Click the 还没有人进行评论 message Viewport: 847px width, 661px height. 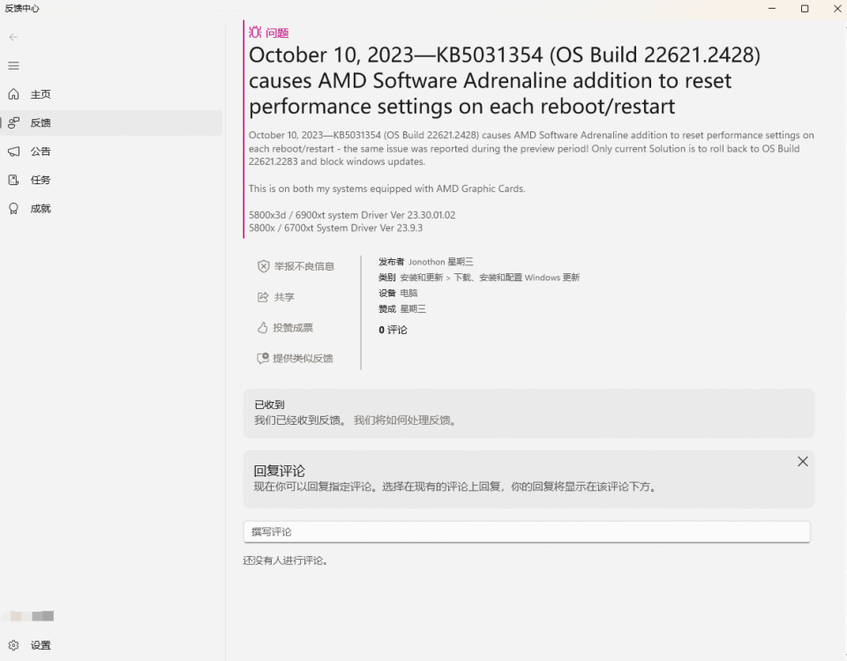(x=285, y=561)
